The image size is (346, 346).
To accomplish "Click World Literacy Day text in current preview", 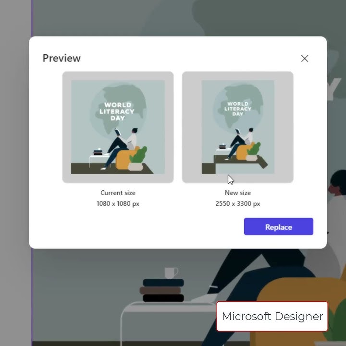I will (x=117, y=111).
